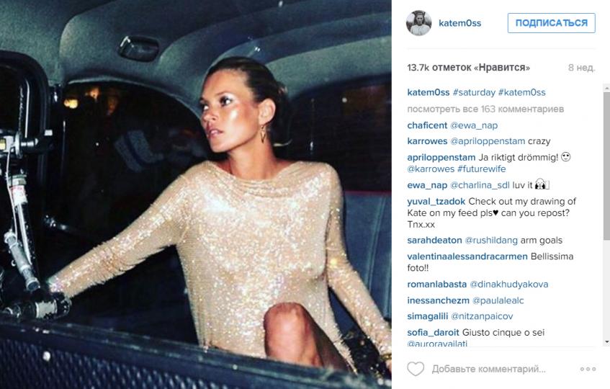The image size is (610, 389).
Task: Click the add comment input field
Action: tap(488, 369)
